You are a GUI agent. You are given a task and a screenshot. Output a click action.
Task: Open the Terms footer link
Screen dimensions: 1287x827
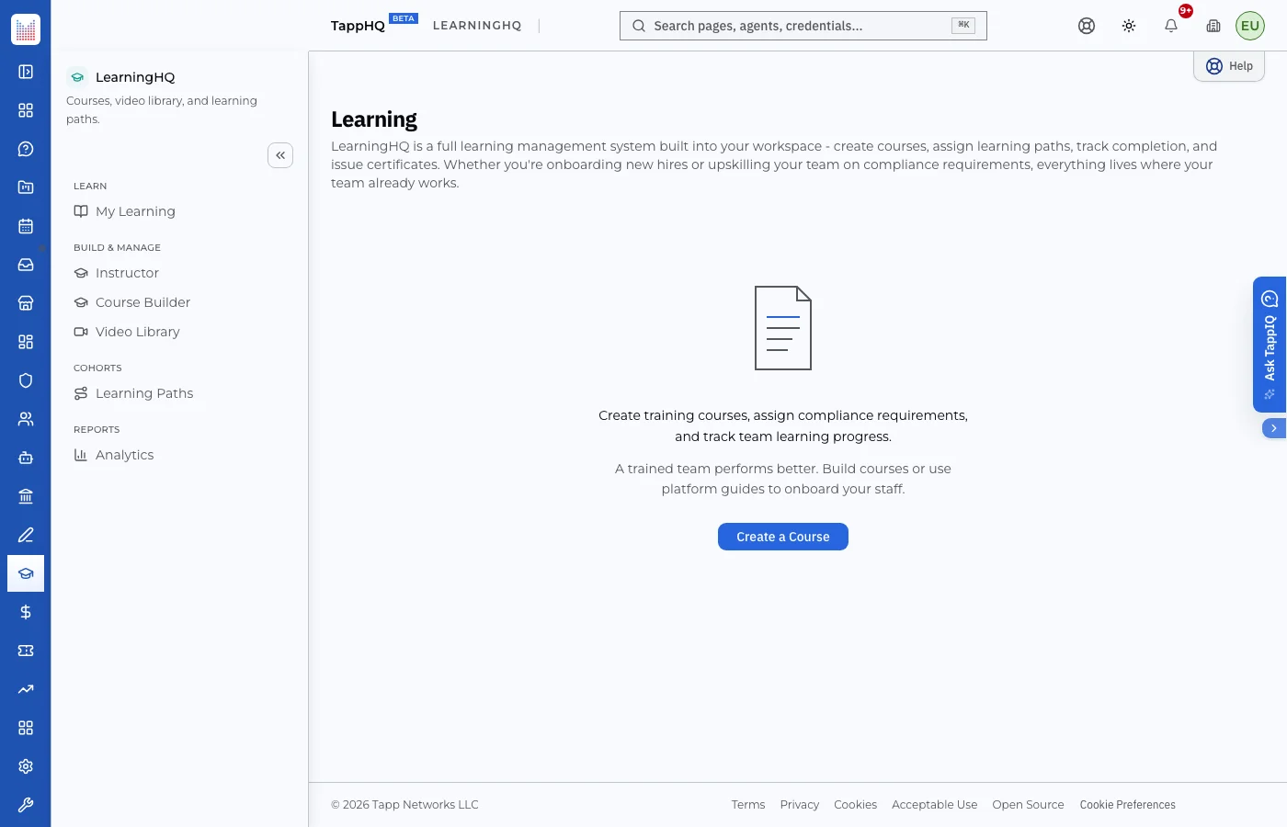coord(748,805)
